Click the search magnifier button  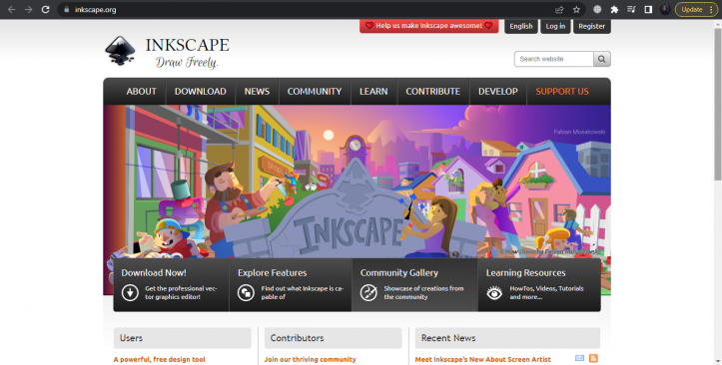(x=602, y=59)
